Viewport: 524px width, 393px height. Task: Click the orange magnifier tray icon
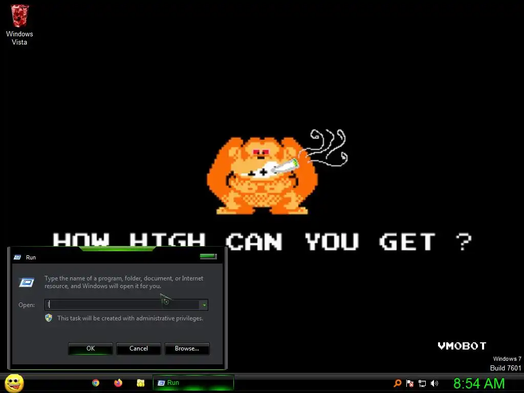pos(397,383)
